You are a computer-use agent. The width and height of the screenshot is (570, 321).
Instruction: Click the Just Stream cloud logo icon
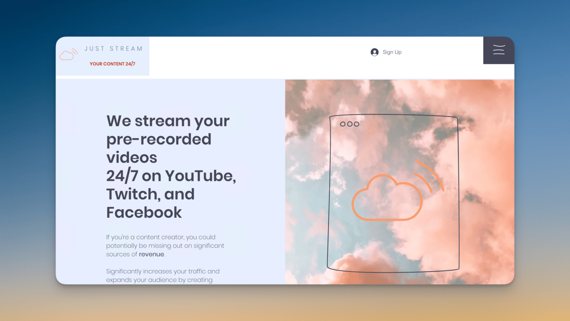(68, 54)
